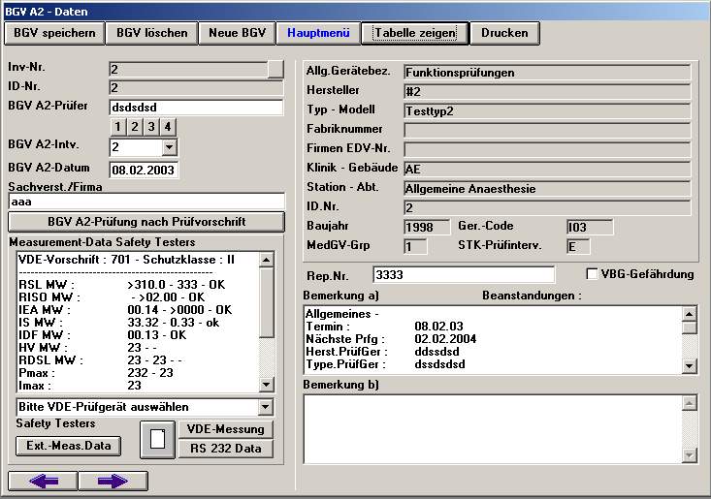Click the Typ - Modell field Testtyp2

click(x=547, y=111)
